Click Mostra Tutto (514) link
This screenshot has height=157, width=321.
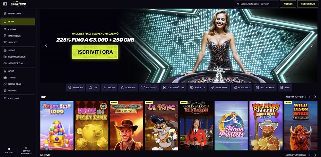[x=296, y=97]
